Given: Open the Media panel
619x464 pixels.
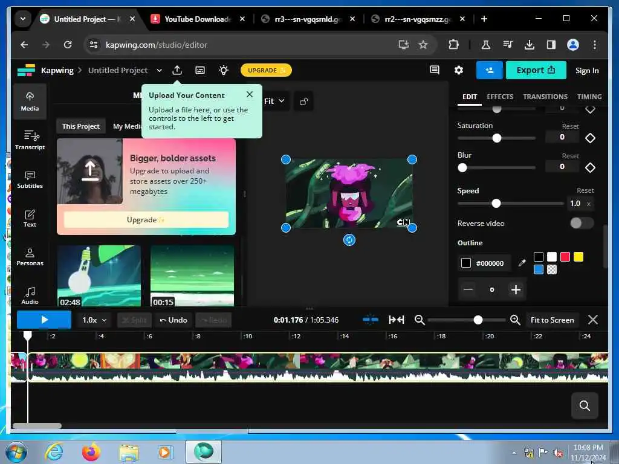Looking at the screenshot, I should [30, 101].
